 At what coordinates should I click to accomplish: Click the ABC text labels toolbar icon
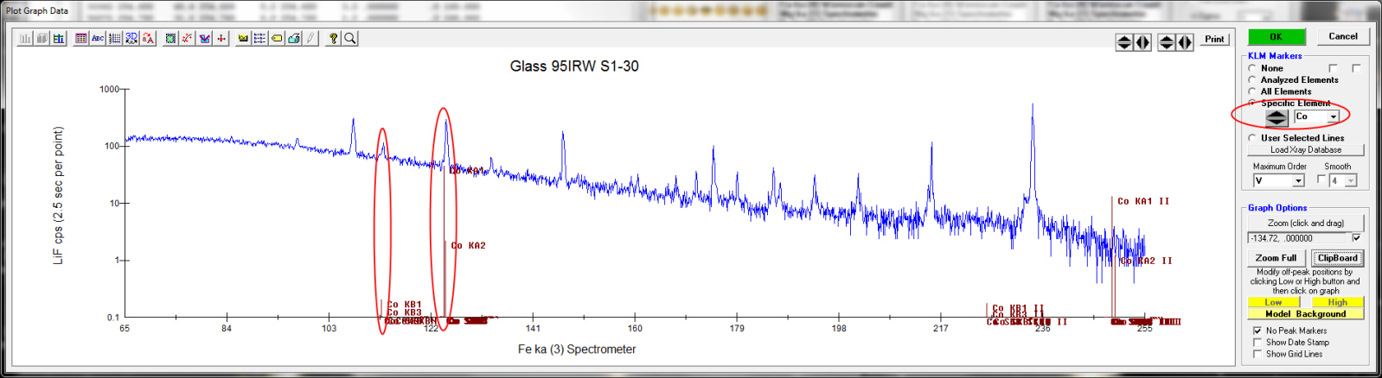(98, 39)
